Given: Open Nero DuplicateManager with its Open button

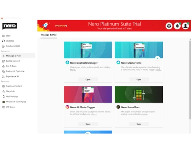Looking at the screenshot, I should point(88,79).
